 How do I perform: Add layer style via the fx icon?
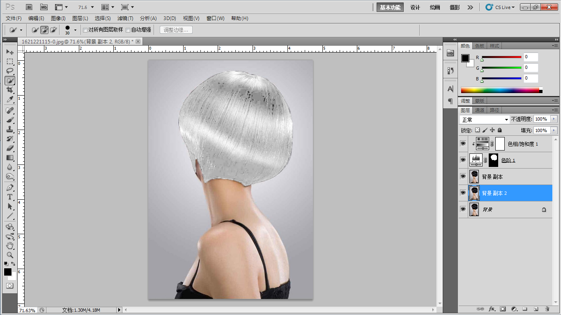[492, 309]
